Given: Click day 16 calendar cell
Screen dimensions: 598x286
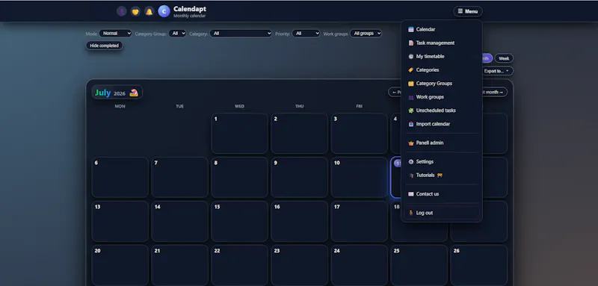Looking at the screenshot, I should (x=300, y=221).
